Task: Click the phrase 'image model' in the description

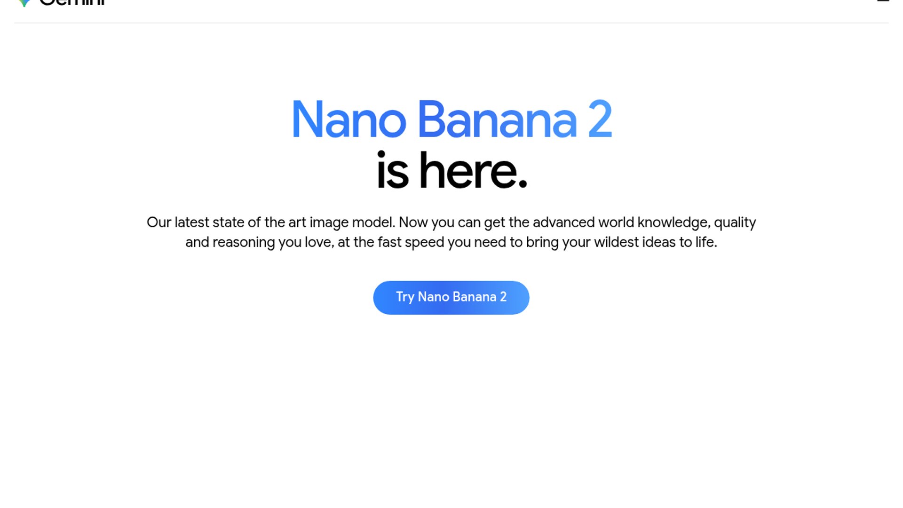Action: [351, 222]
